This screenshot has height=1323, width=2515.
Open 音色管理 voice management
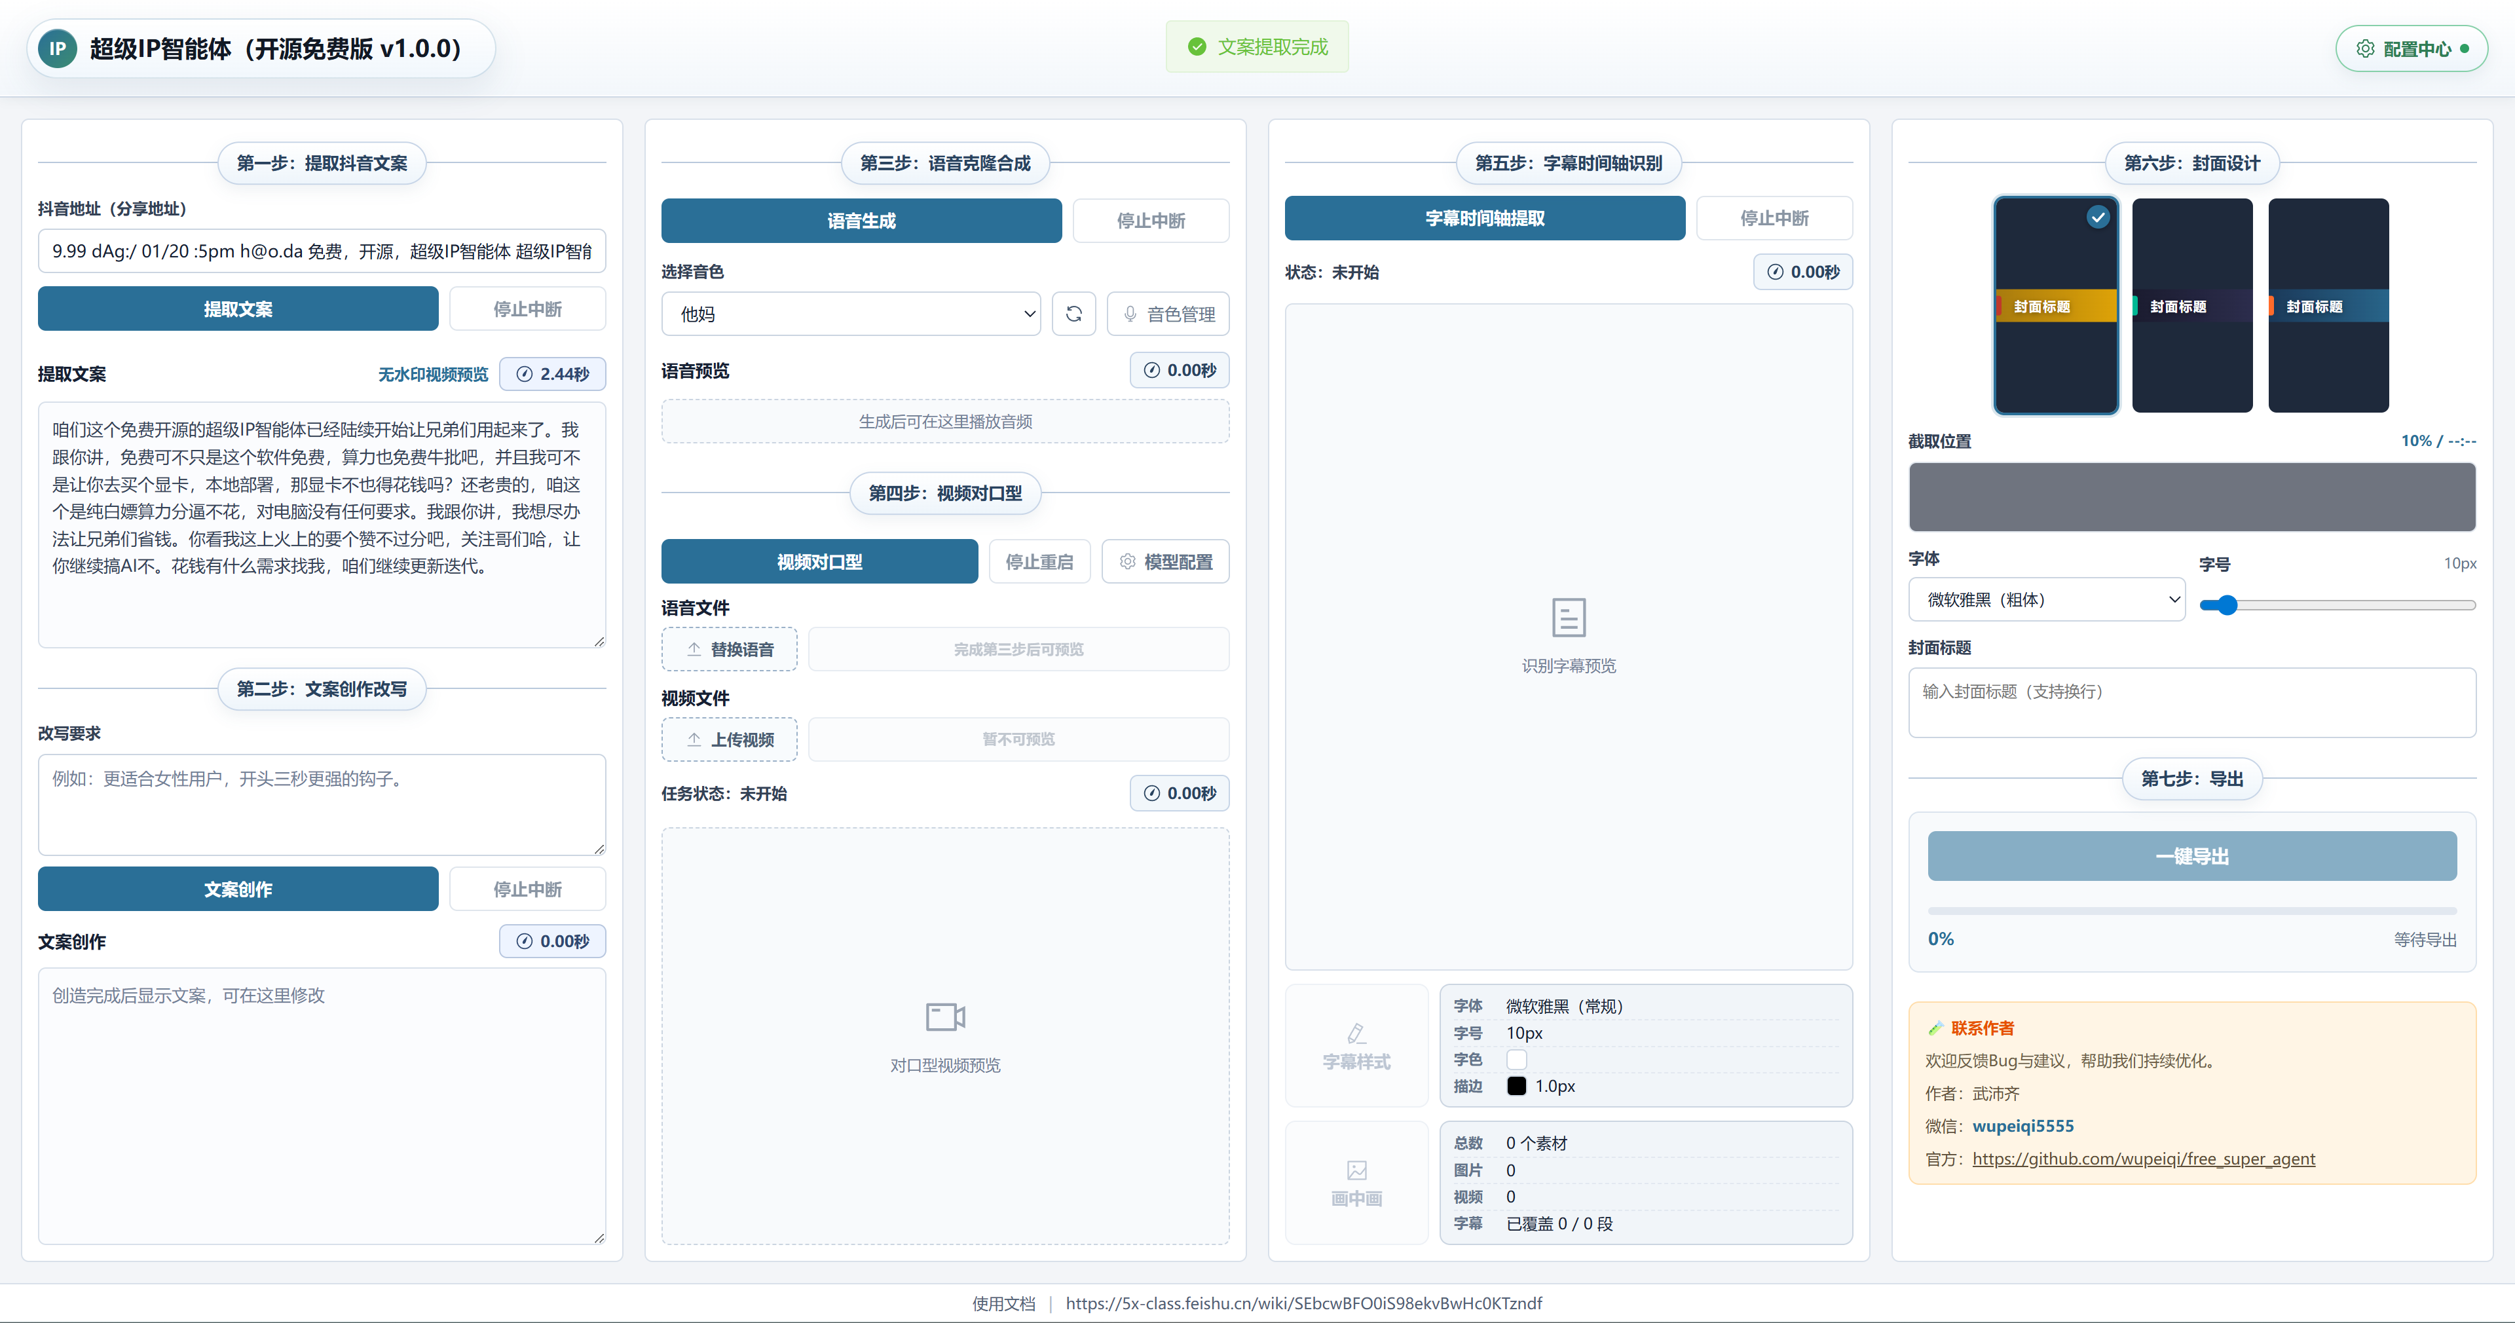point(1168,314)
